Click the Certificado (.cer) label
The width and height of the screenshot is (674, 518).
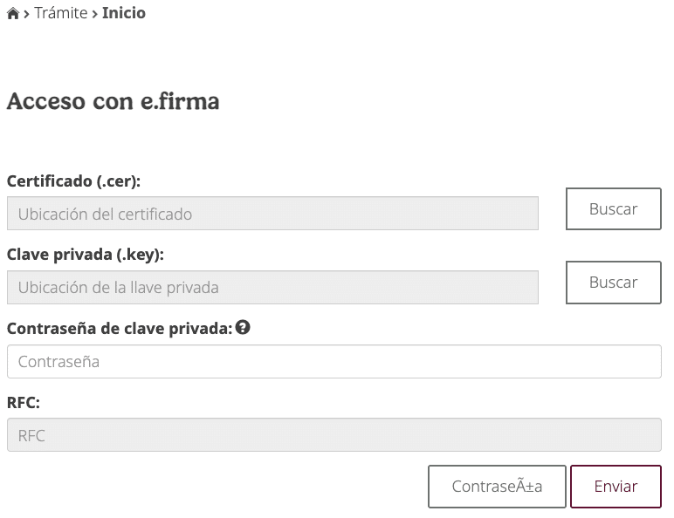73,181
